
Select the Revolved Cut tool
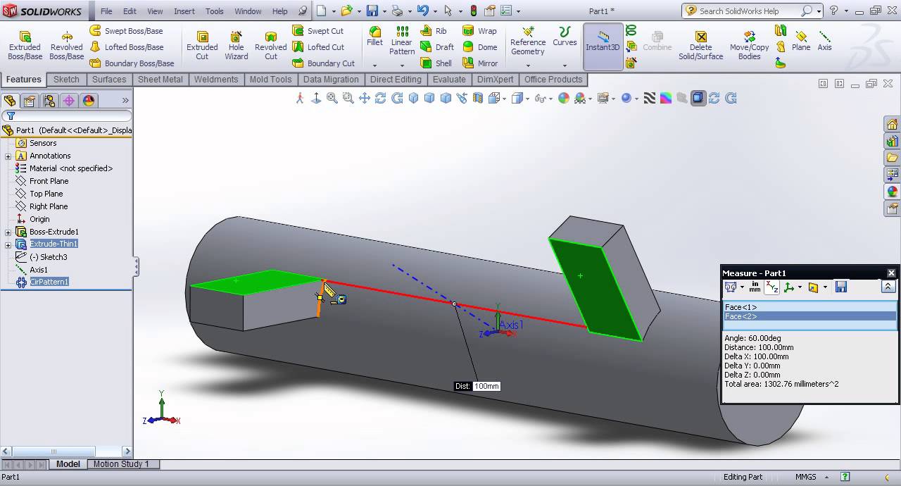(271, 44)
